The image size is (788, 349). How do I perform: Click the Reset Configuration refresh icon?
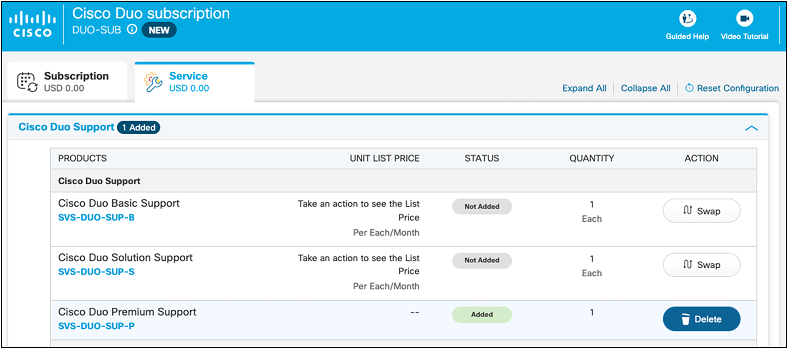point(689,88)
